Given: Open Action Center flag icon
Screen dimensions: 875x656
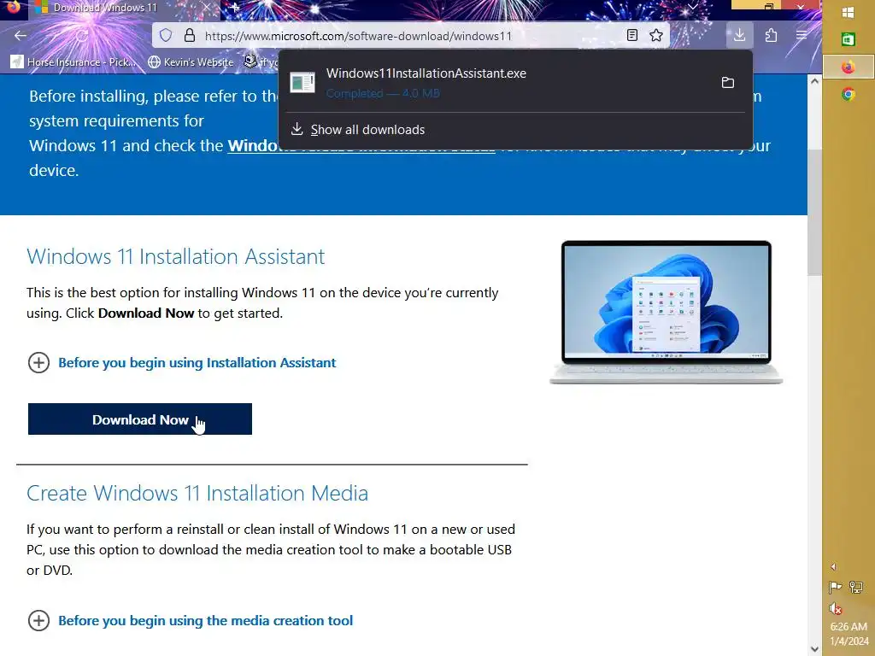Looking at the screenshot, I should point(836,587).
